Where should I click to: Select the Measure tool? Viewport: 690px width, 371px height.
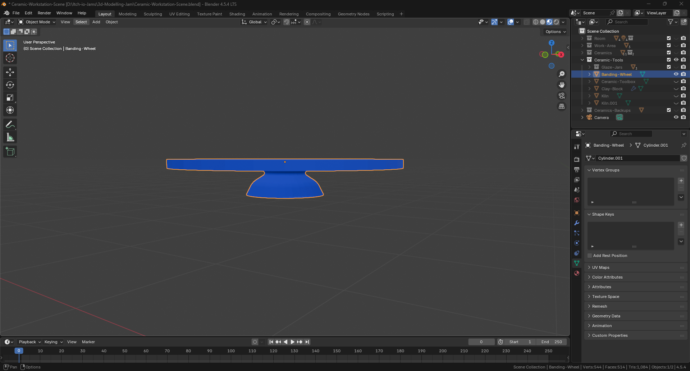10,137
